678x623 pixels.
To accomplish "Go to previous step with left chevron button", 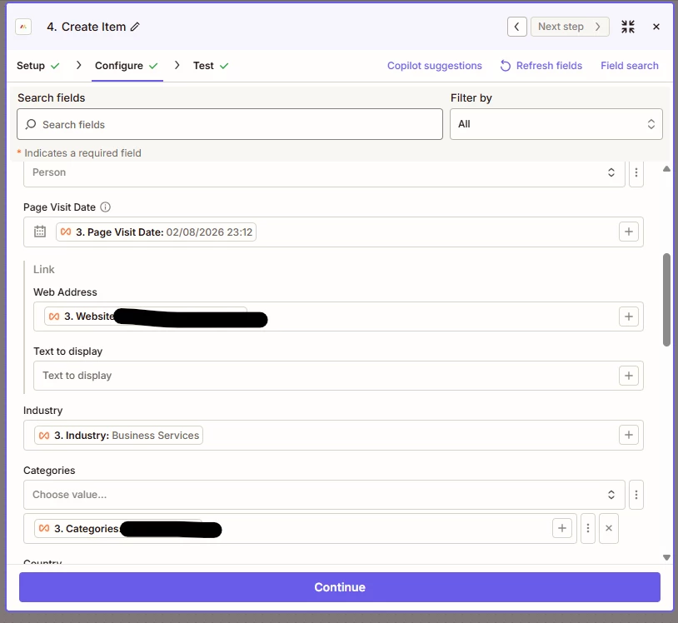I will [x=516, y=27].
